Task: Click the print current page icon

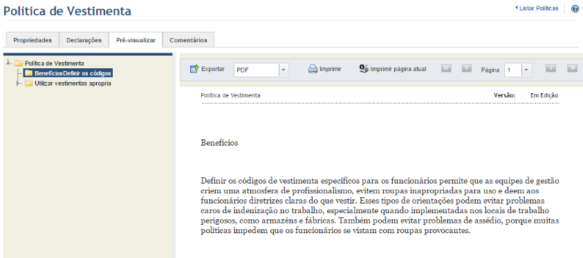Action: (x=364, y=69)
